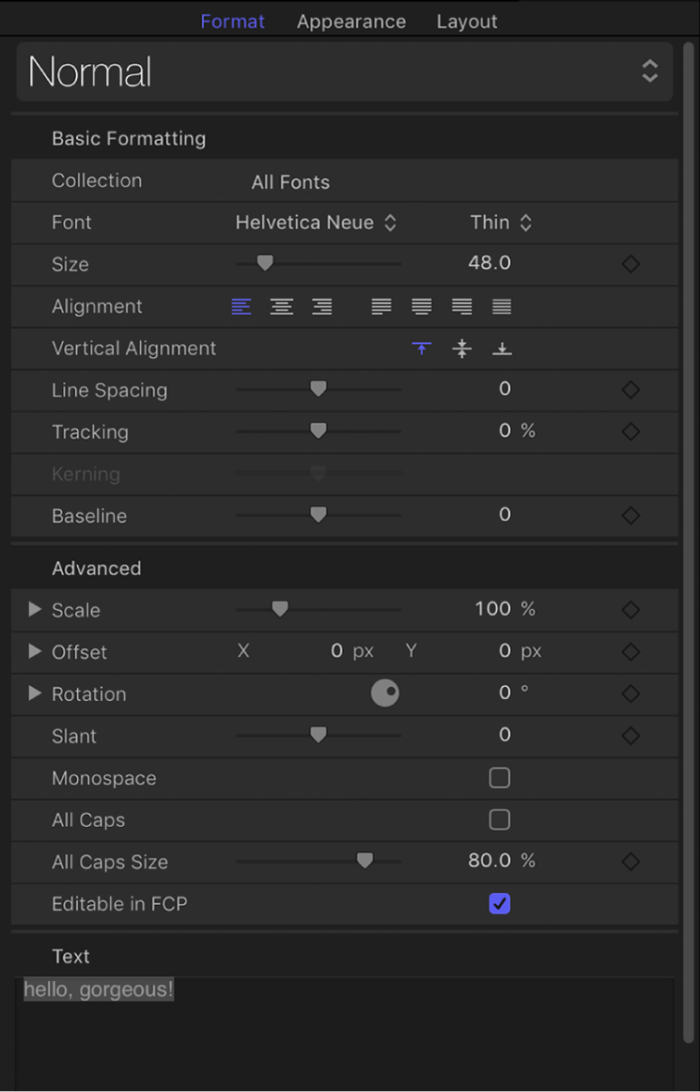Viewport: 700px width, 1092px height.
Task: Set vertical alignment to middle
Action: (x=461, y=348)
